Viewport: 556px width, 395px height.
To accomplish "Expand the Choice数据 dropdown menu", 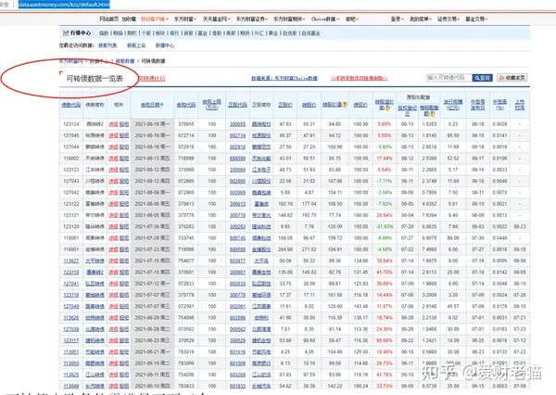I will (x=325, y=19).
